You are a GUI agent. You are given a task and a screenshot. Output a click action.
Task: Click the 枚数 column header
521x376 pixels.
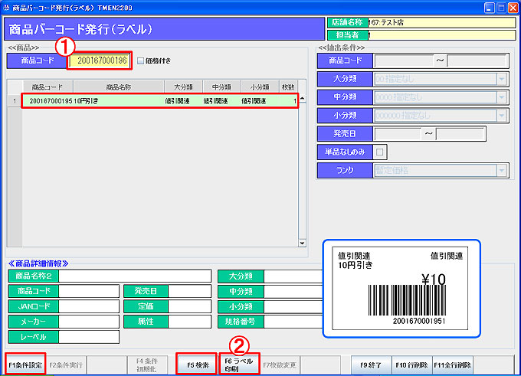click(288, 87)
